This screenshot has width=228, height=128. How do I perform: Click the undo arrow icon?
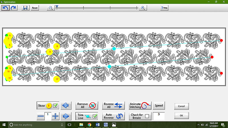tap(5, 8)
